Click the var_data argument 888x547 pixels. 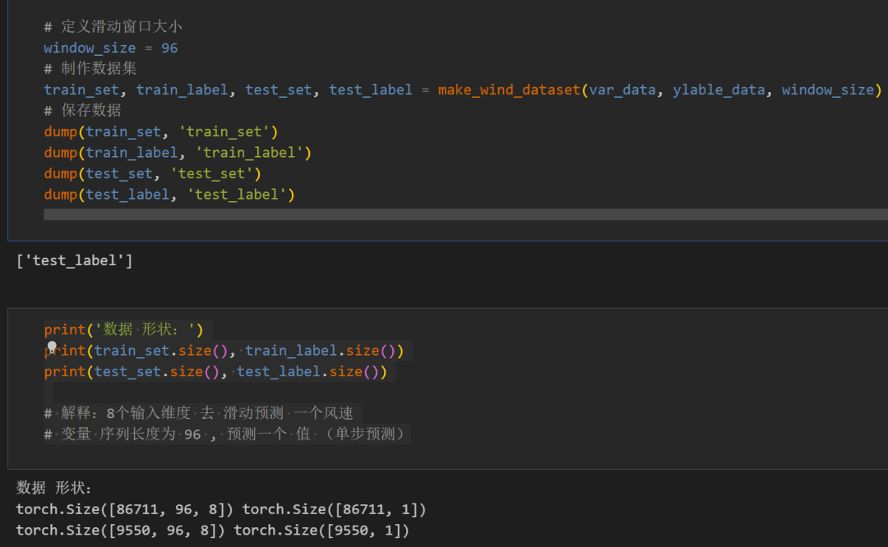623,90
